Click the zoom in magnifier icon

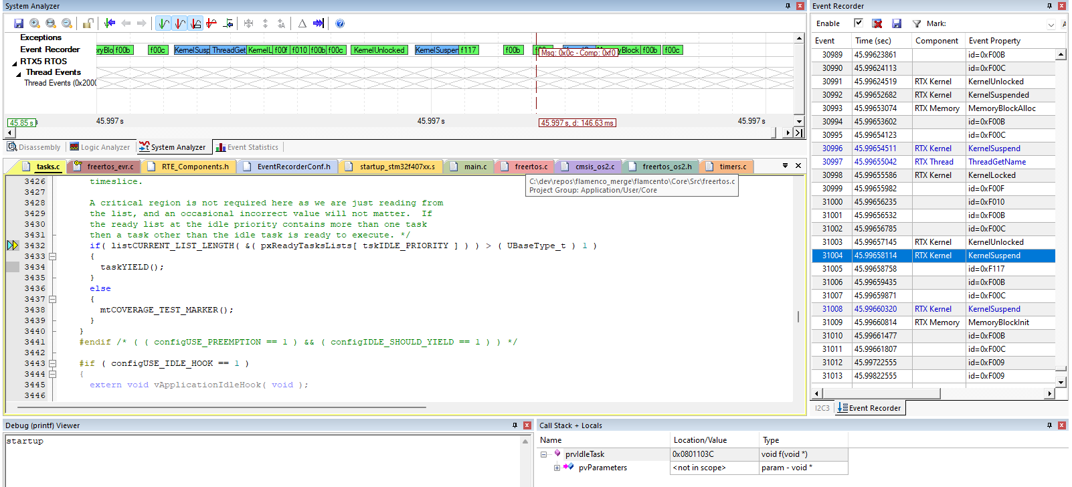(35, 23)
